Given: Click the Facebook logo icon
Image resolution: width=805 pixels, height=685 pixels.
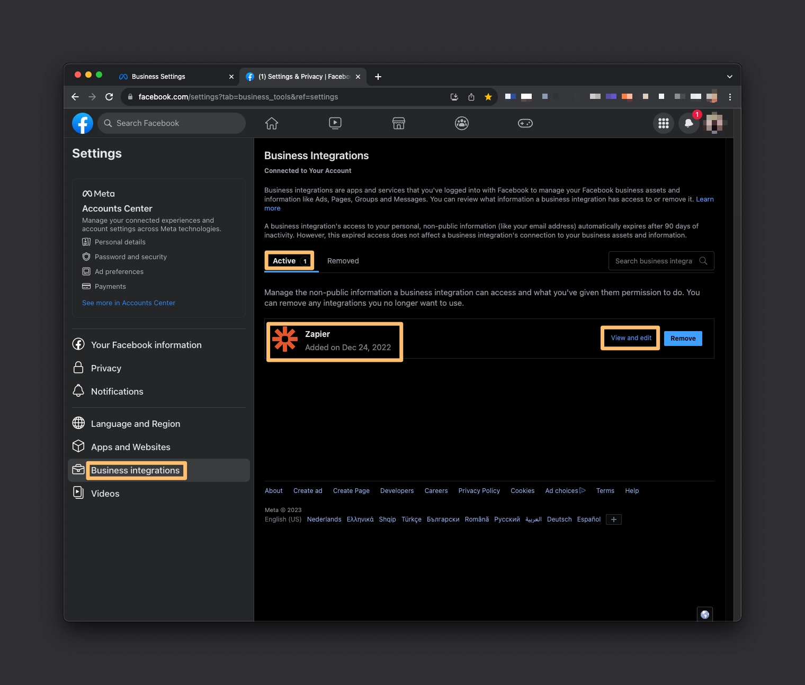Looking at the screenshot, I should (x=83, y=123).
